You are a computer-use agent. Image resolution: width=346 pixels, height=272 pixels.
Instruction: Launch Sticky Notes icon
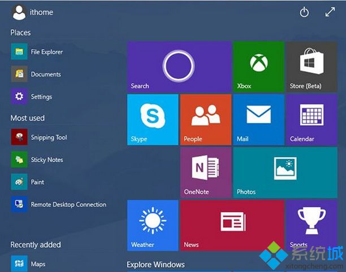click(x=19, y=160)
